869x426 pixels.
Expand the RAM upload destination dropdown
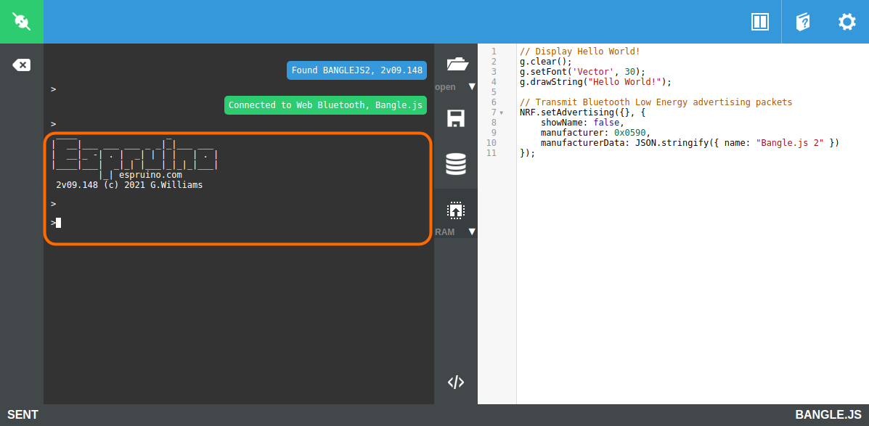point(472,232)
